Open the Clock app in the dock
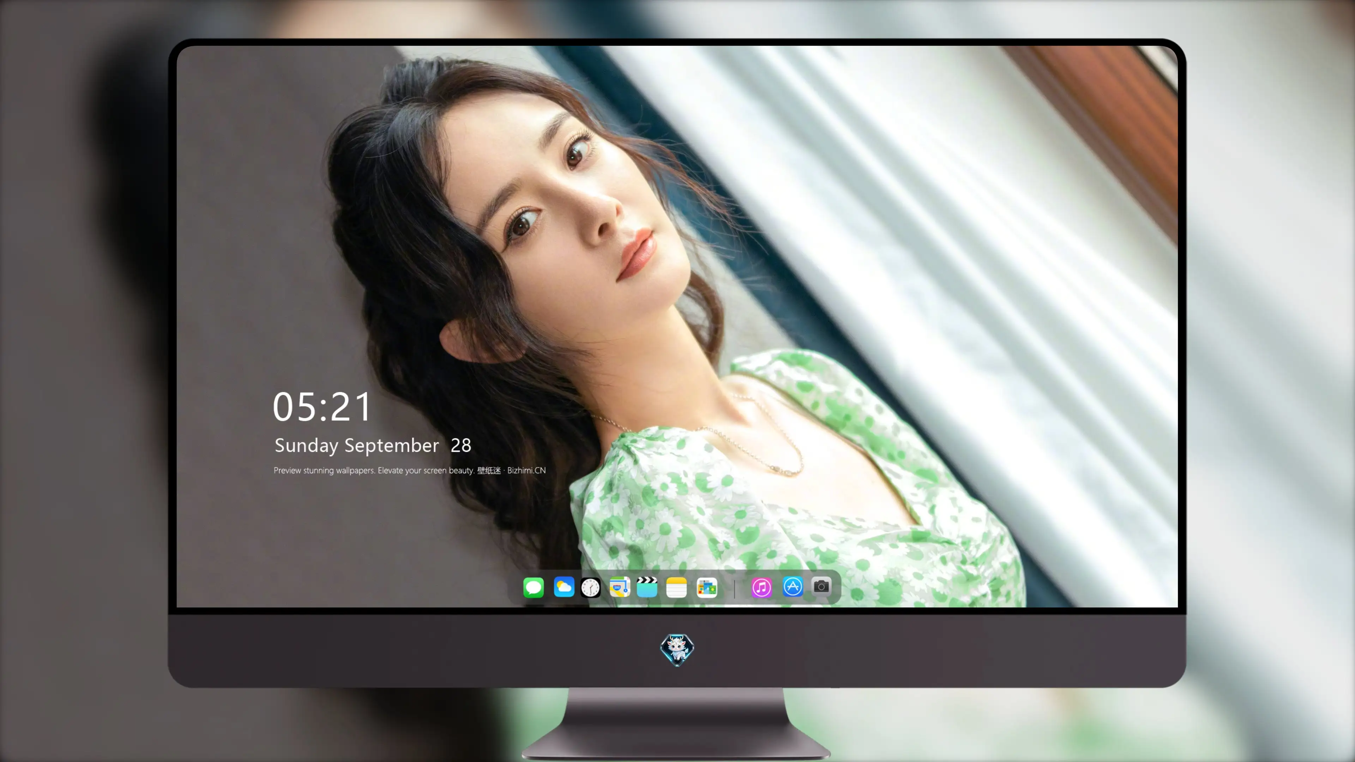The height and width of the screenshot is (762, 1355). [x=590, y=587]
